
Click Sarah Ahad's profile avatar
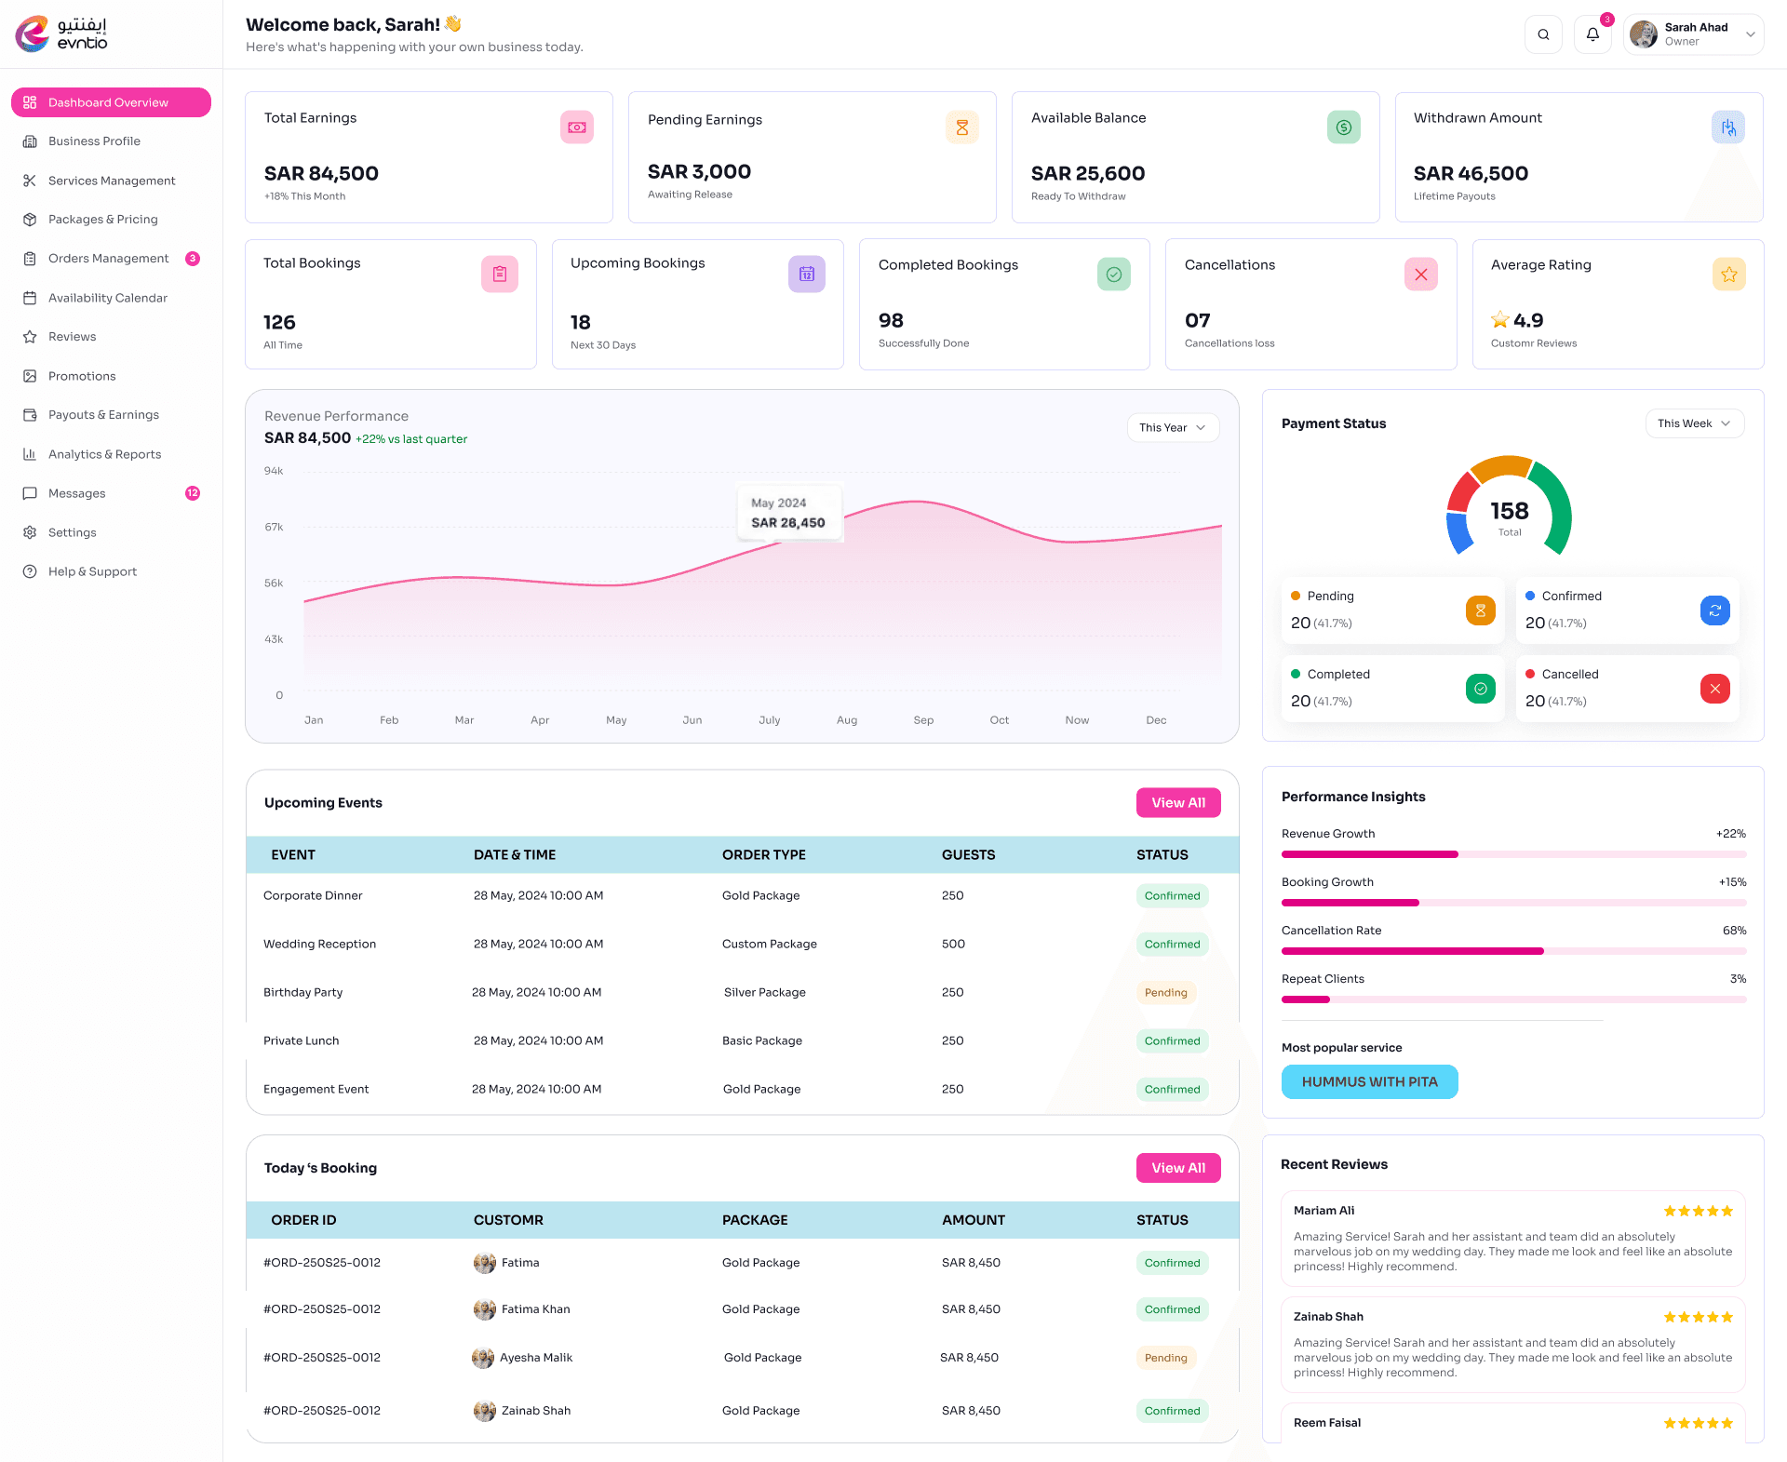pos(1644,34)
